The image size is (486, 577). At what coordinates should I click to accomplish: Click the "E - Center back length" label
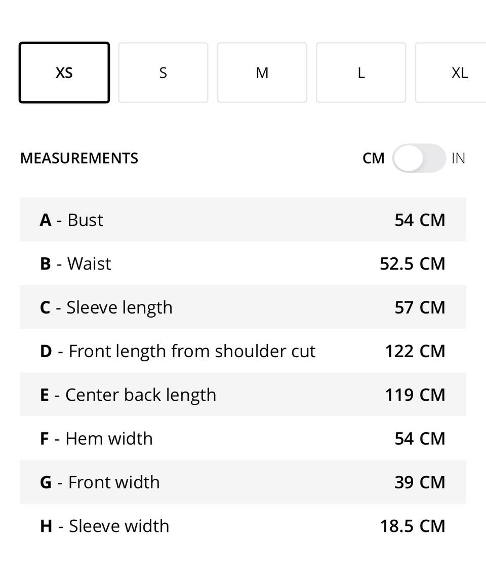pos(128,395)
